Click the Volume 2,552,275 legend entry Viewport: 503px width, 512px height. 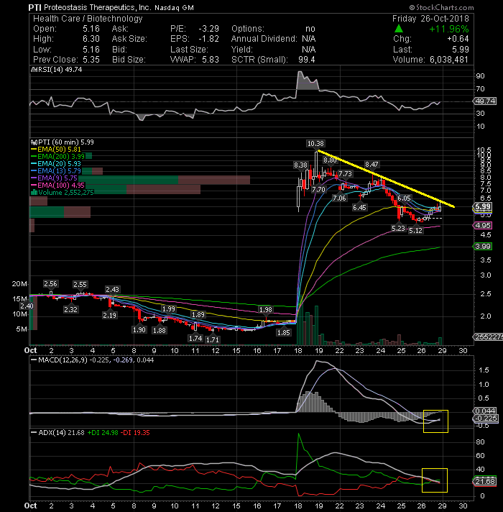63,192
